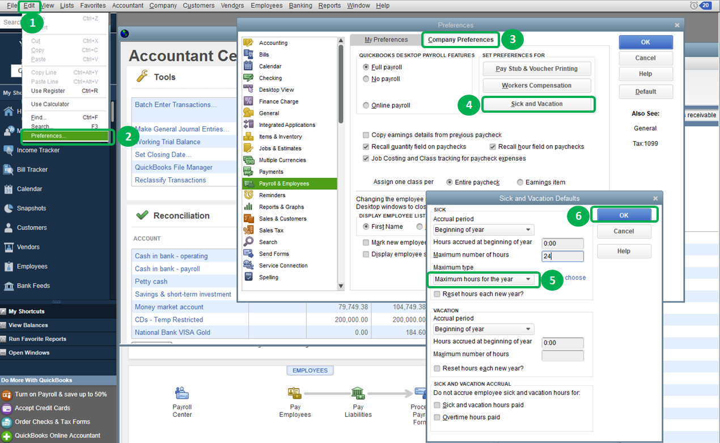Open Run Favorite Reports in sidebar
Screen dimensions: 720x443
pyautogui.click(x=37, y=339)
